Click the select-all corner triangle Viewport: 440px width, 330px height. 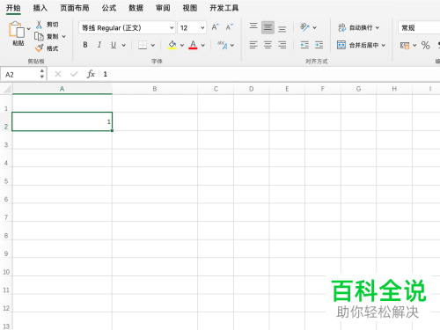6,89
